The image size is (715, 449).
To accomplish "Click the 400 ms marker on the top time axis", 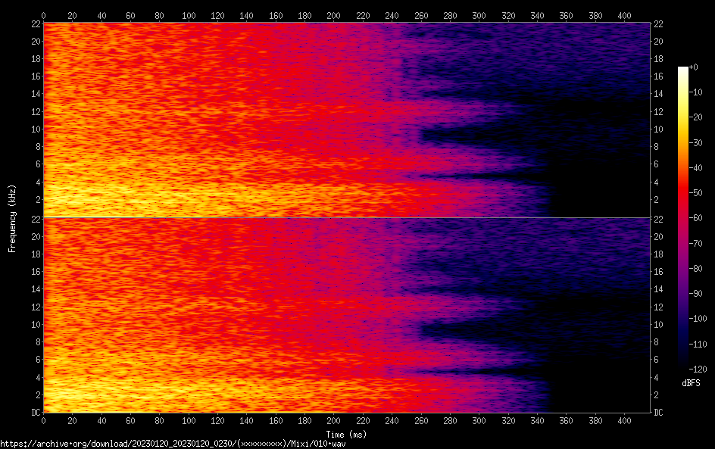I will pyautogui.click(x=624, y=15).
